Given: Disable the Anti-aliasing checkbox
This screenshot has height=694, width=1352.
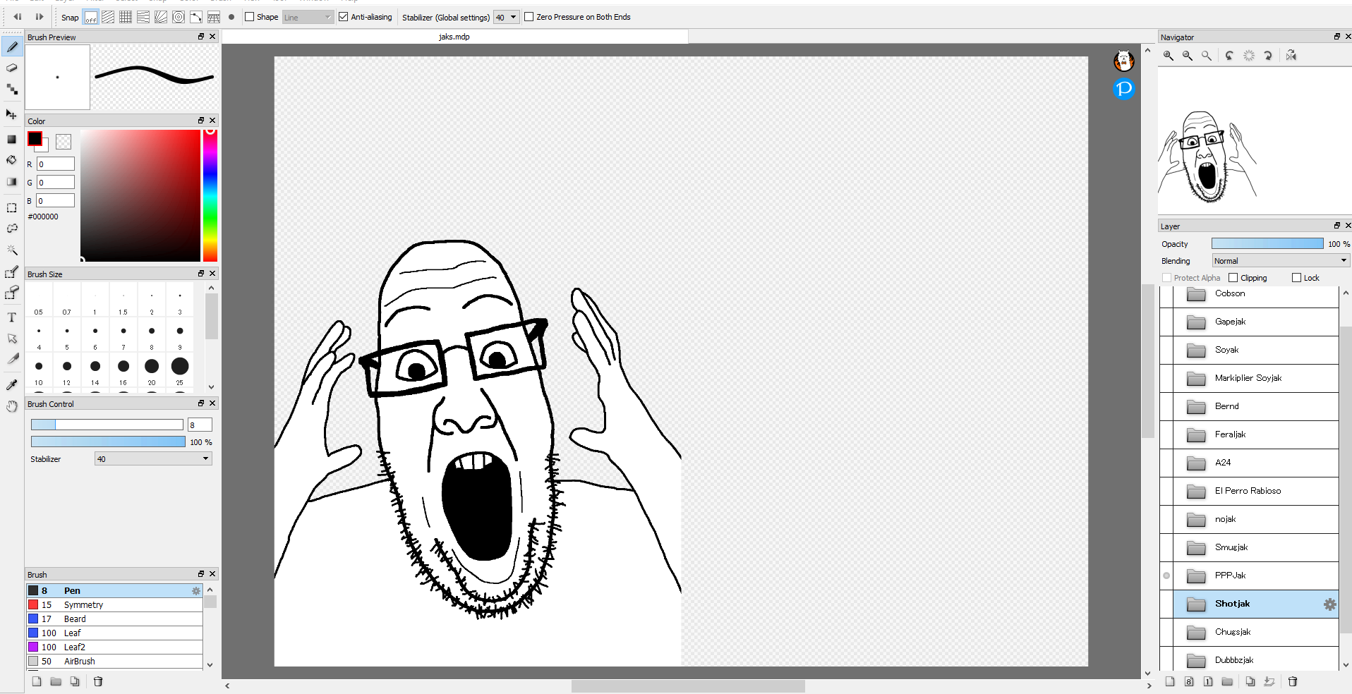Looking at the screenshot, I should [344, 17].
